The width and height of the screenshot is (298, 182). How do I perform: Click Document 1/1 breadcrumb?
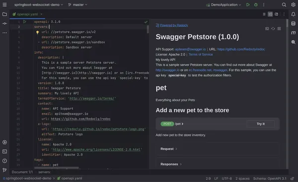coord(22,172)
